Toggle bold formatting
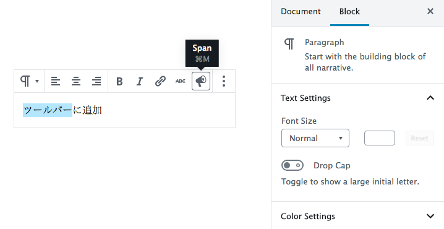The image size is (444, 229). pos(119,81)
